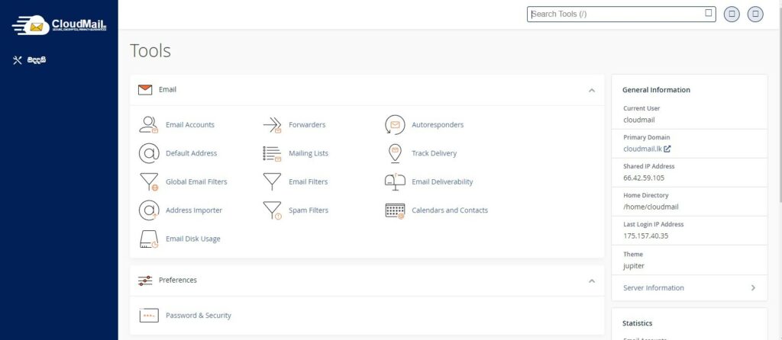Click the Tools page heading
782x340 pixels.
click(x=150, y=51)
